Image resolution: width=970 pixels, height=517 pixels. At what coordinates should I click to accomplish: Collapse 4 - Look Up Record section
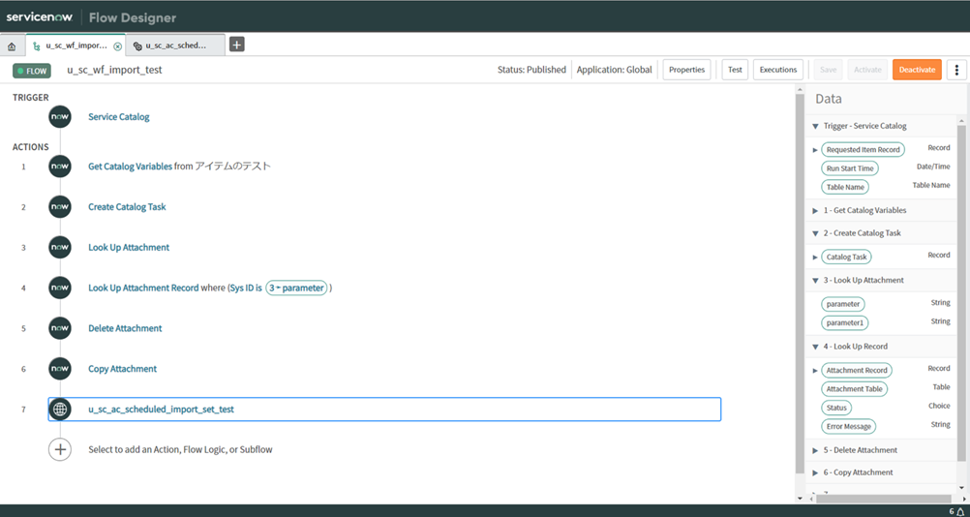(815, 347)
